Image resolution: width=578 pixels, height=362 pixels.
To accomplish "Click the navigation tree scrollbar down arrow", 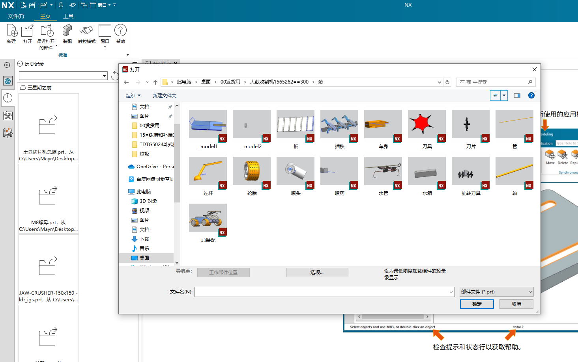I will click(x=177, y=263).
